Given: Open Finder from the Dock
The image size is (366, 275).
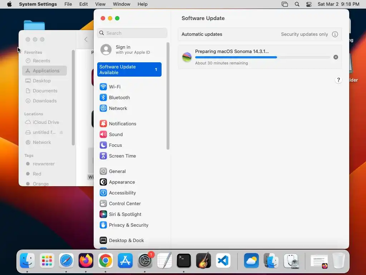Looking at the screenshot, I should pos(27,261).
